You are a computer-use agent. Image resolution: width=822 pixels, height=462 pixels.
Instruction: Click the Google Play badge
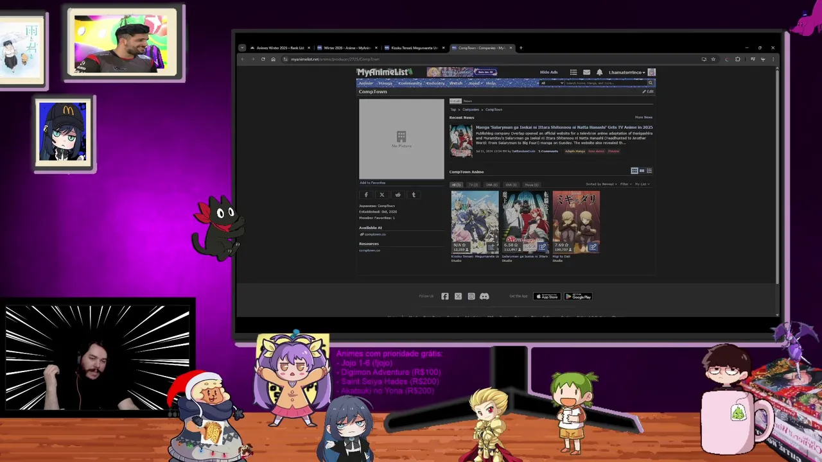pyautogui.click(x=578, y=296)
